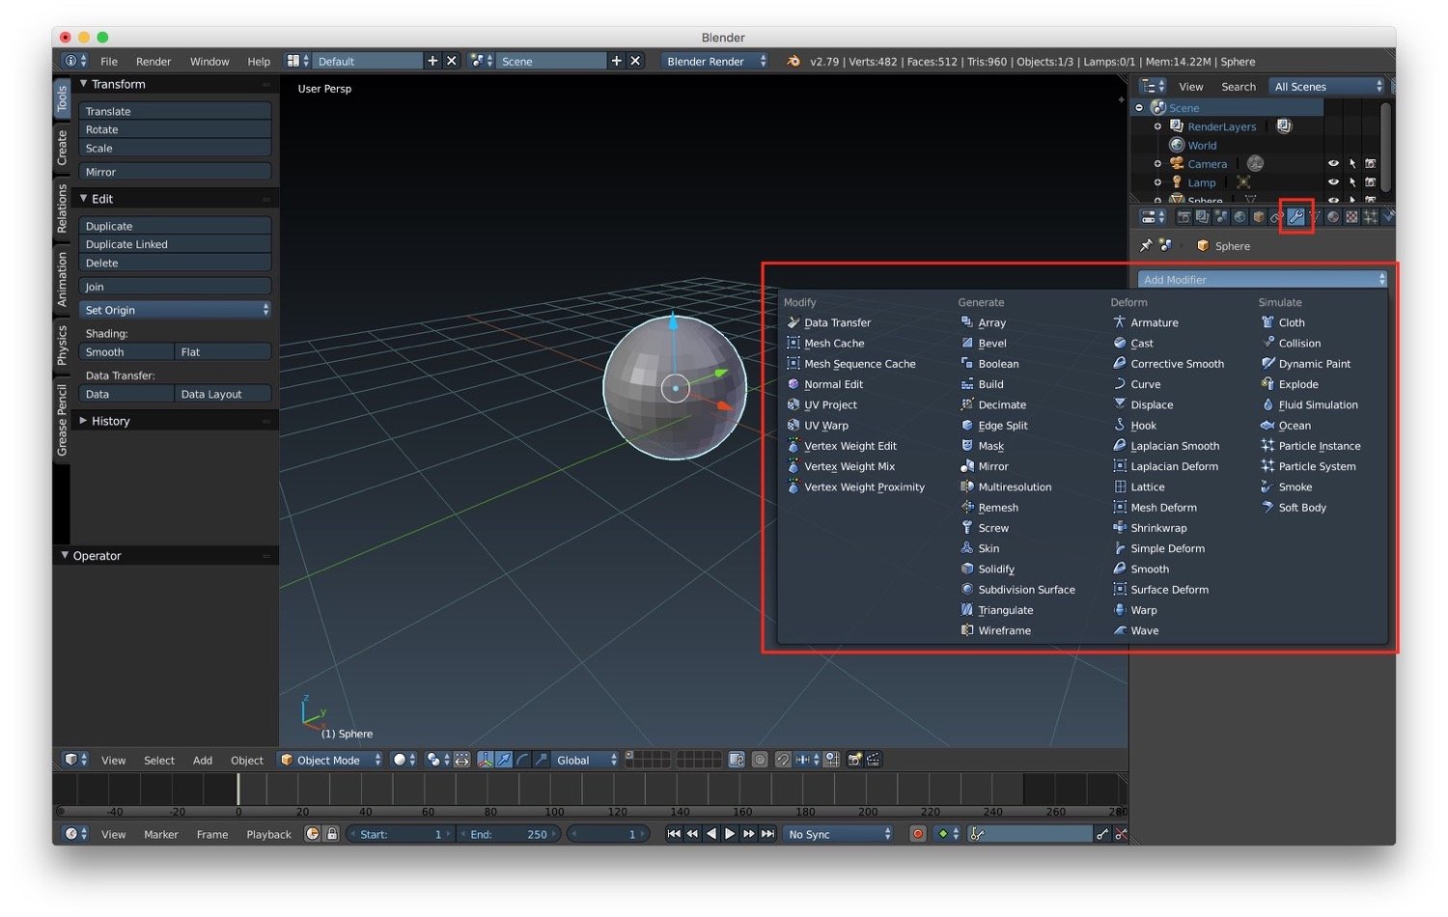This screenshot has width=1448, height=917.
Task: Open the Object properties tab (cube icon)
Action: [1259, 217]
